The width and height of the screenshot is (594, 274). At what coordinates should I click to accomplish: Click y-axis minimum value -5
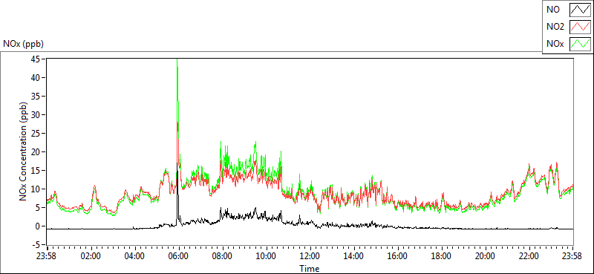point(36,245)
